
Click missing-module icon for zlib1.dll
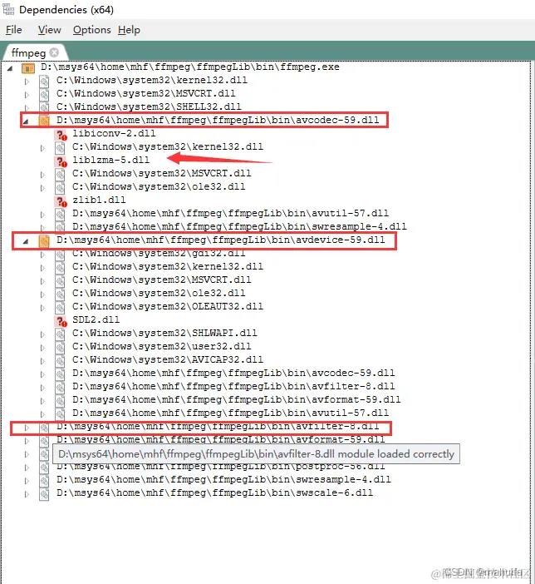point(61,201)
